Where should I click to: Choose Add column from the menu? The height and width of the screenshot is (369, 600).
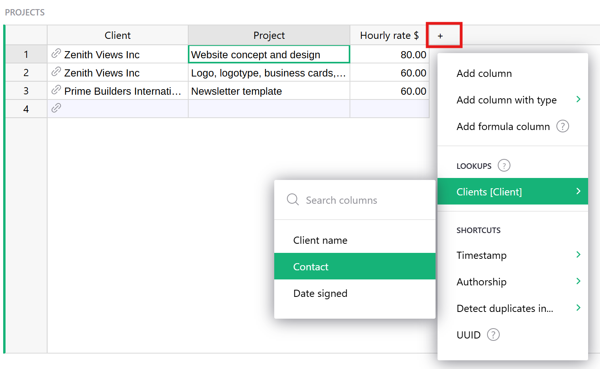(484, 73)
